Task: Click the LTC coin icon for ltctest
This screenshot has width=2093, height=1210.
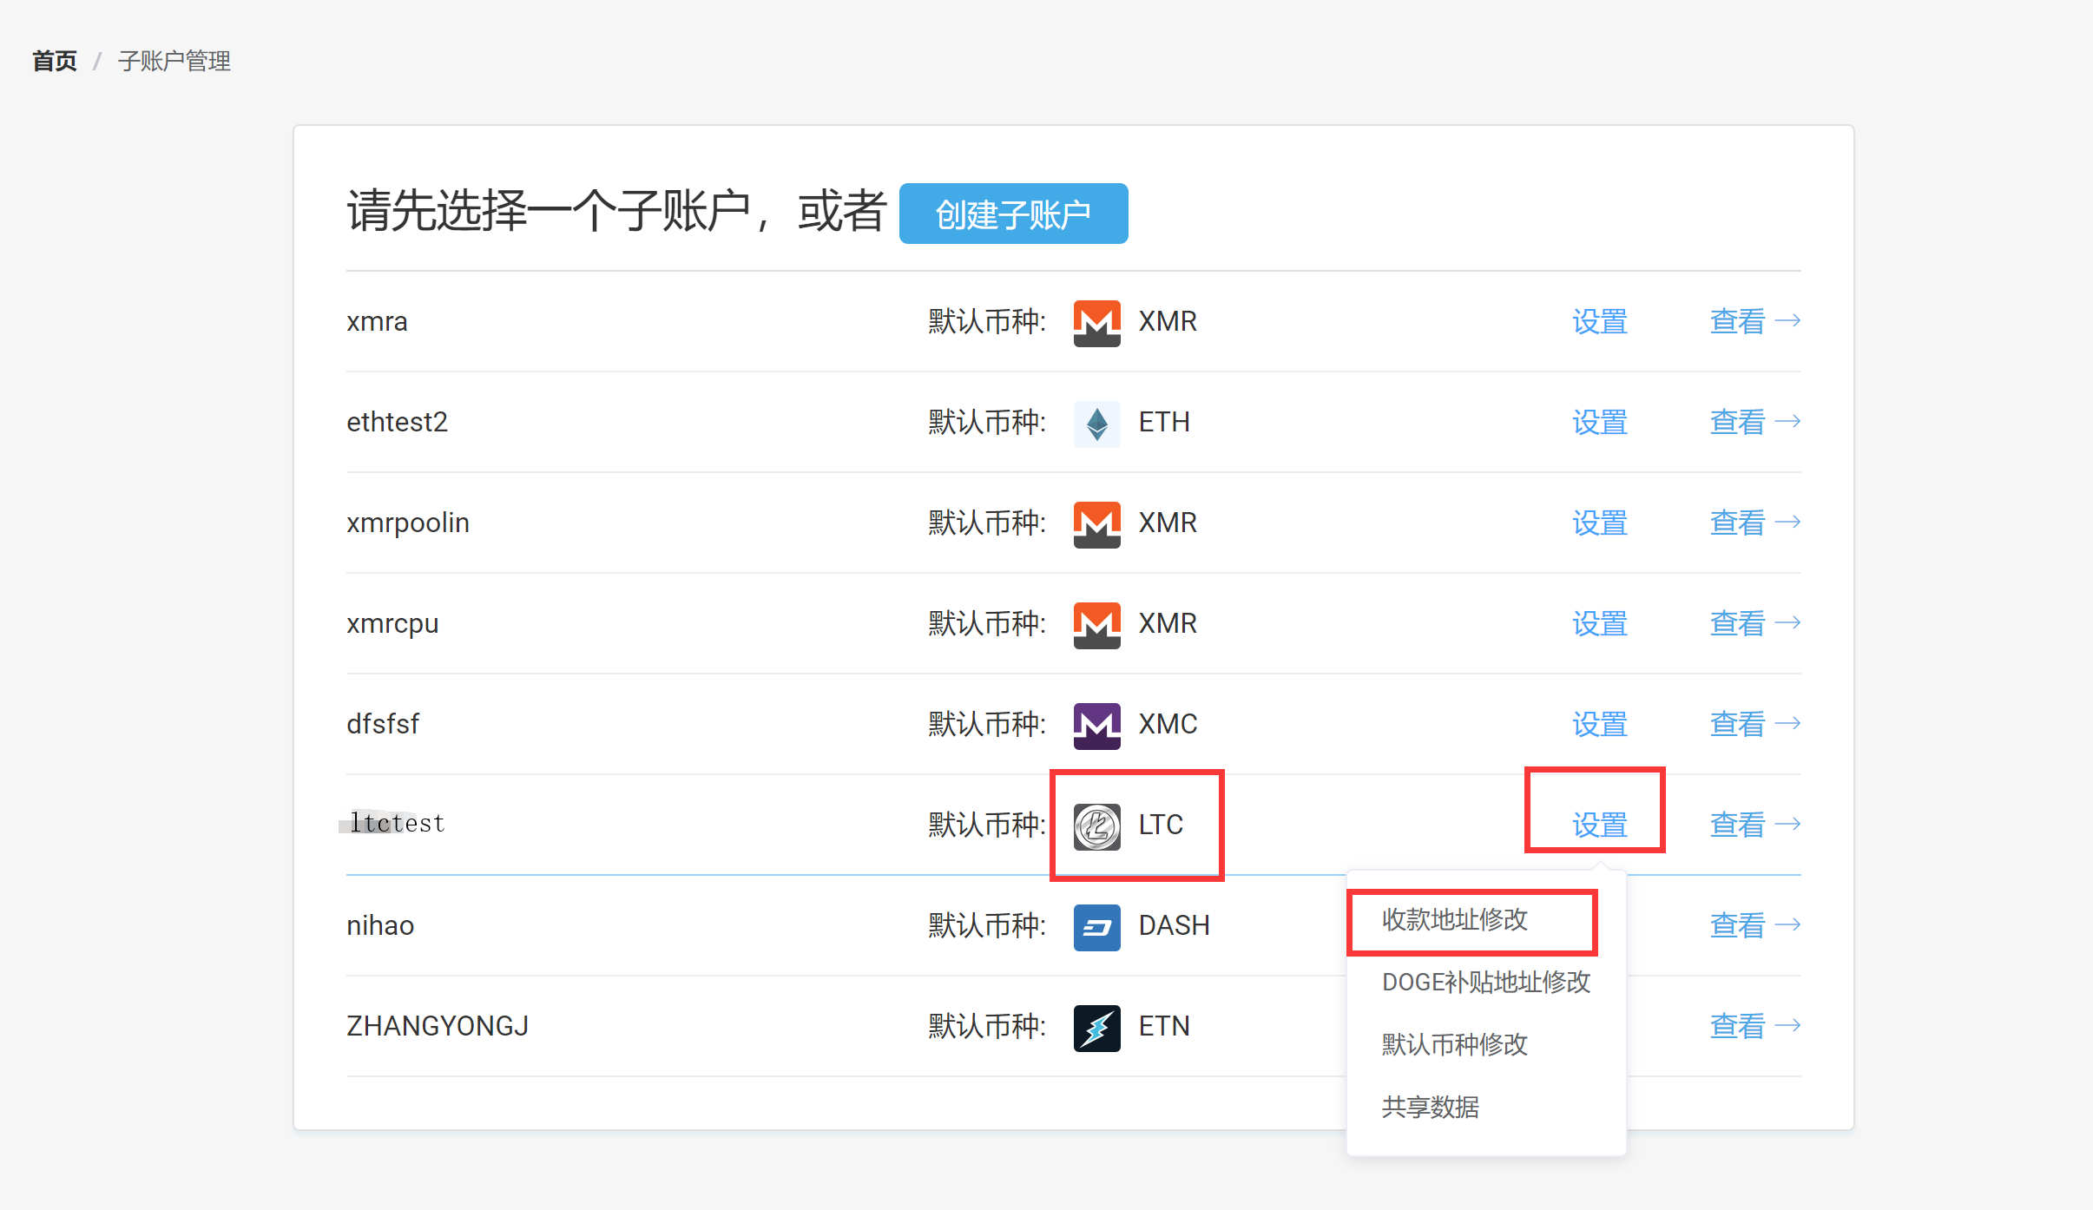Action: click(1096, 826)
